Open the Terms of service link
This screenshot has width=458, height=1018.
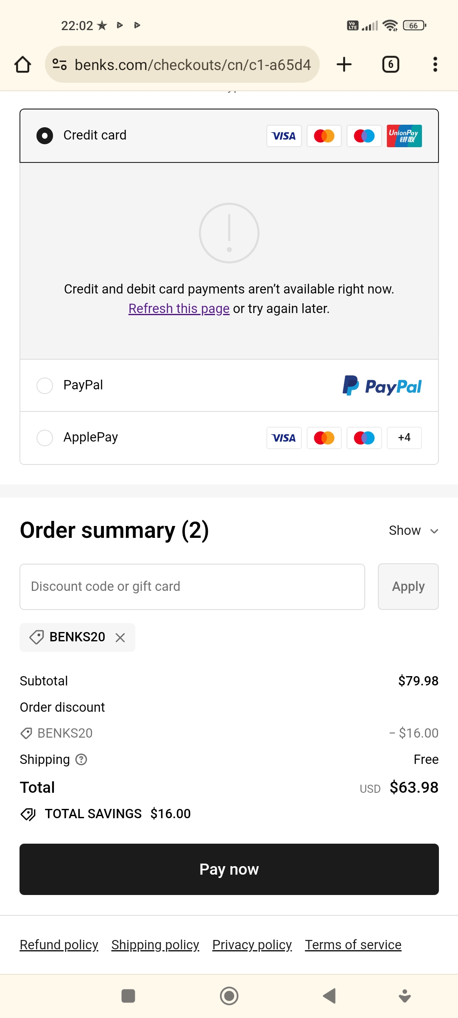pos(353,945)
